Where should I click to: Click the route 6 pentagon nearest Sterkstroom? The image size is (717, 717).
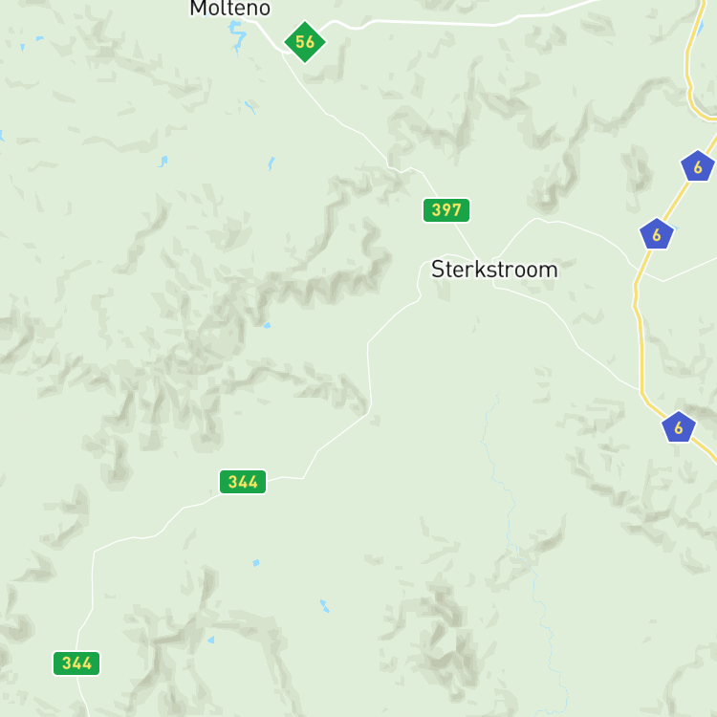coord(656,234)
